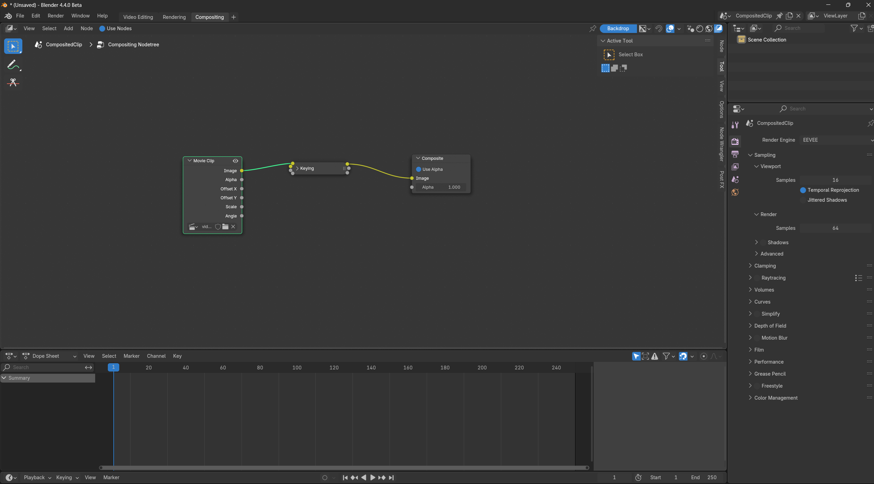The width and height of the screenshot is (874, 484).
Task: Open the Node Wrangler sidebar tab
Action: pos(722,144)
